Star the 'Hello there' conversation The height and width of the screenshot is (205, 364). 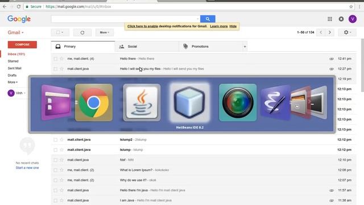(62, 59)
